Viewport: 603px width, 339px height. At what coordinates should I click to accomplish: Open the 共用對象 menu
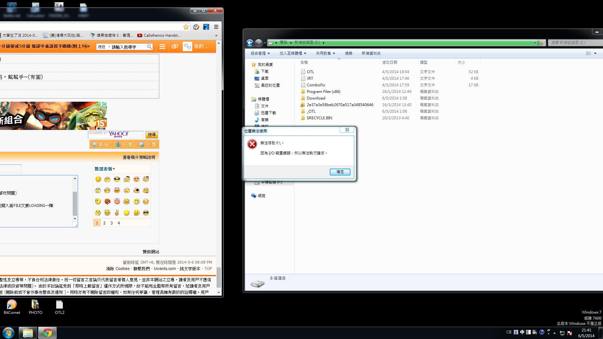325,53
